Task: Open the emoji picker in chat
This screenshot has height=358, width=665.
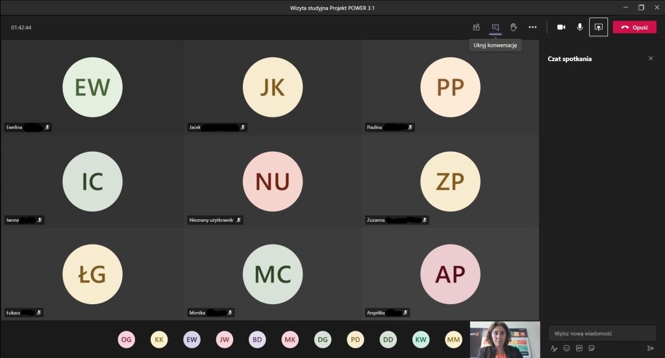Action: [x=566, y=348]
